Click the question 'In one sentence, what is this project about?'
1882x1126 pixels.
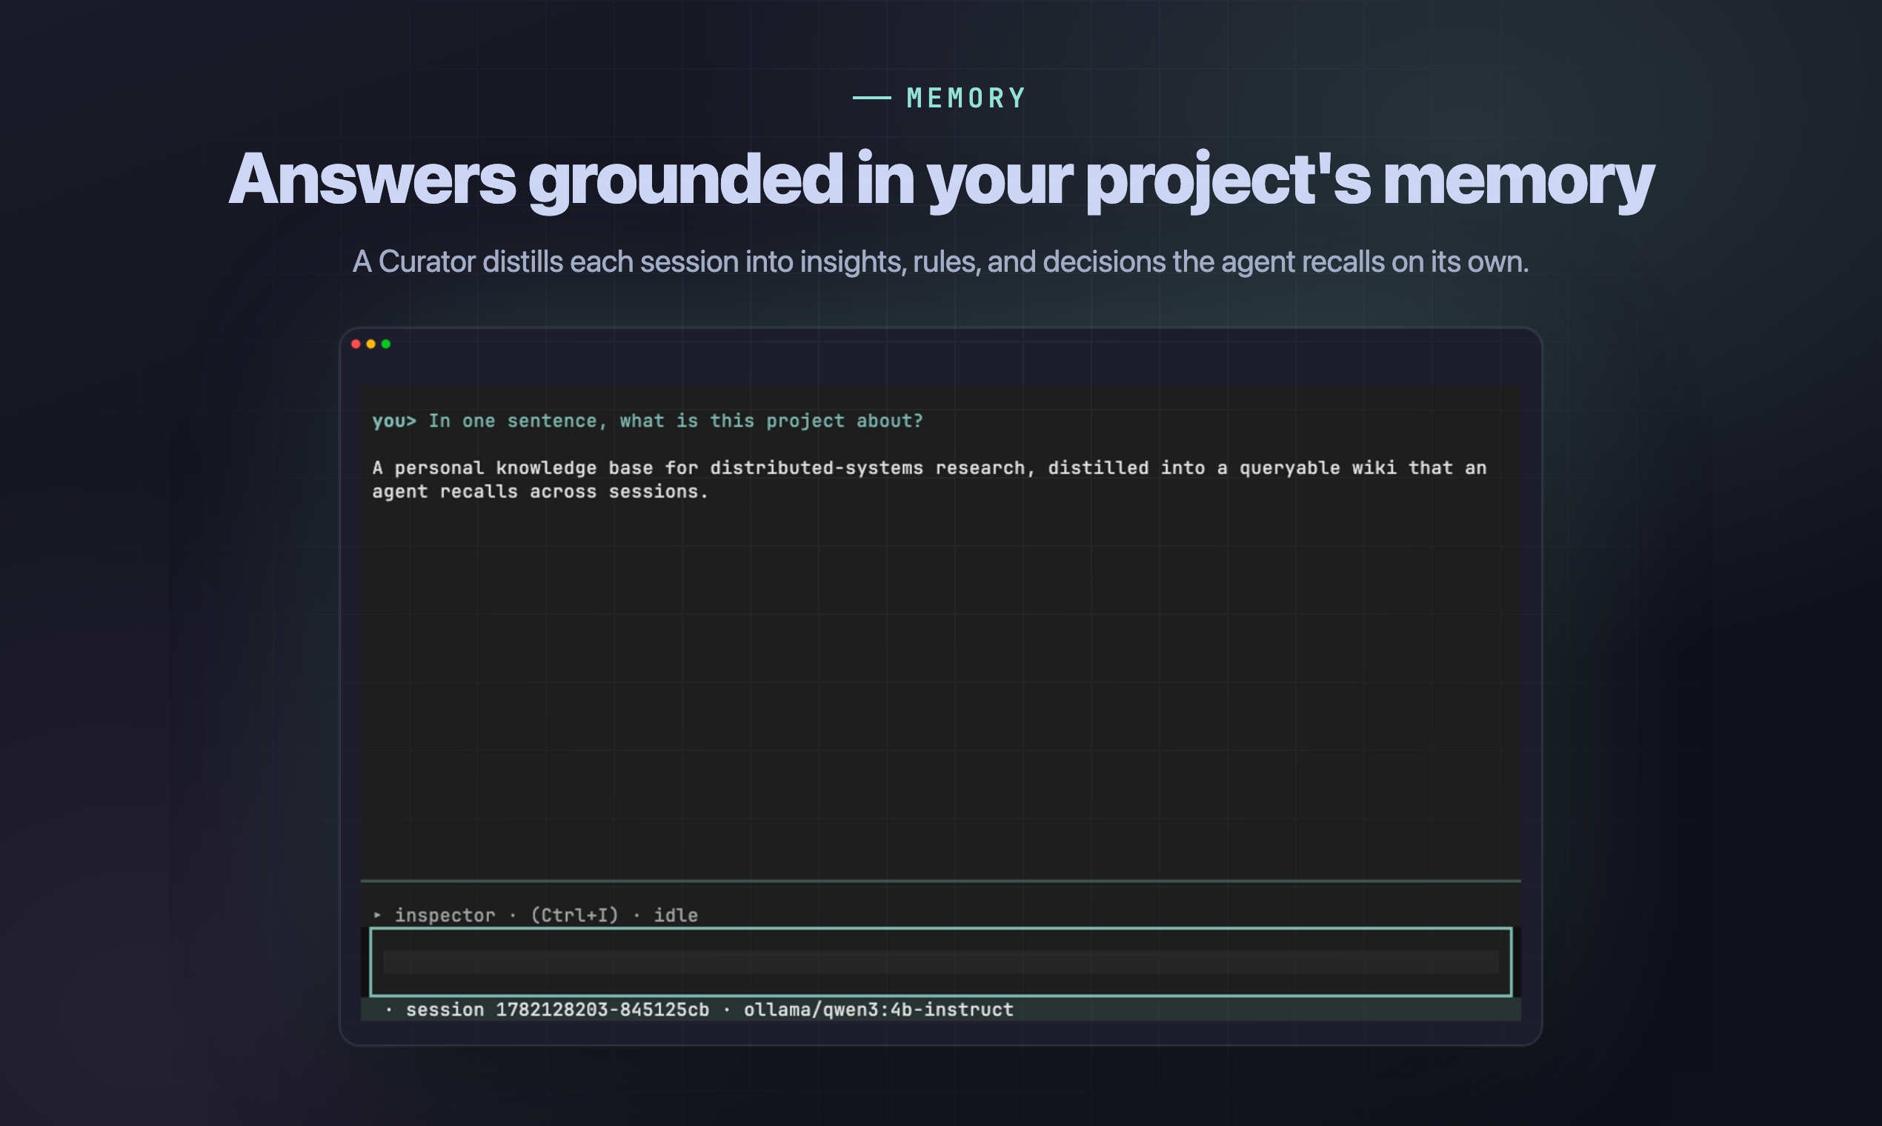(676, 421)
